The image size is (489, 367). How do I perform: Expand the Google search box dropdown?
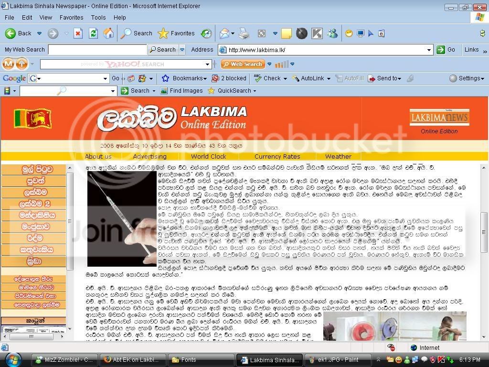(106, 79)
